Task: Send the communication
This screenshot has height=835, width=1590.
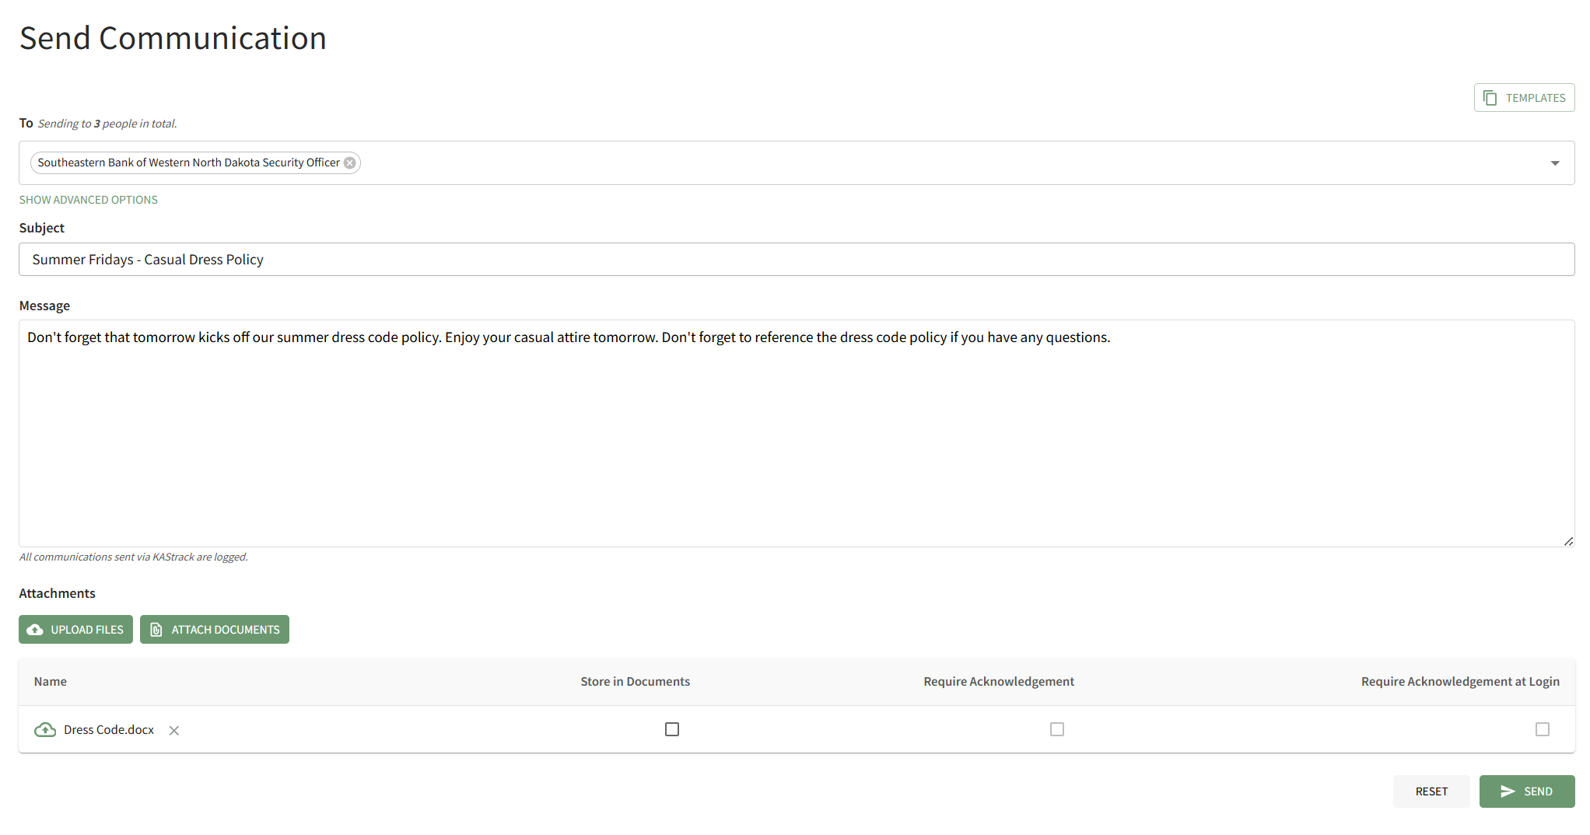Action: click(1527, 791)
